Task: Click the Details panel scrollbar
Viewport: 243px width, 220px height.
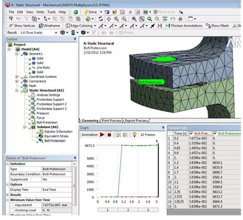Action: pos(74,186)
